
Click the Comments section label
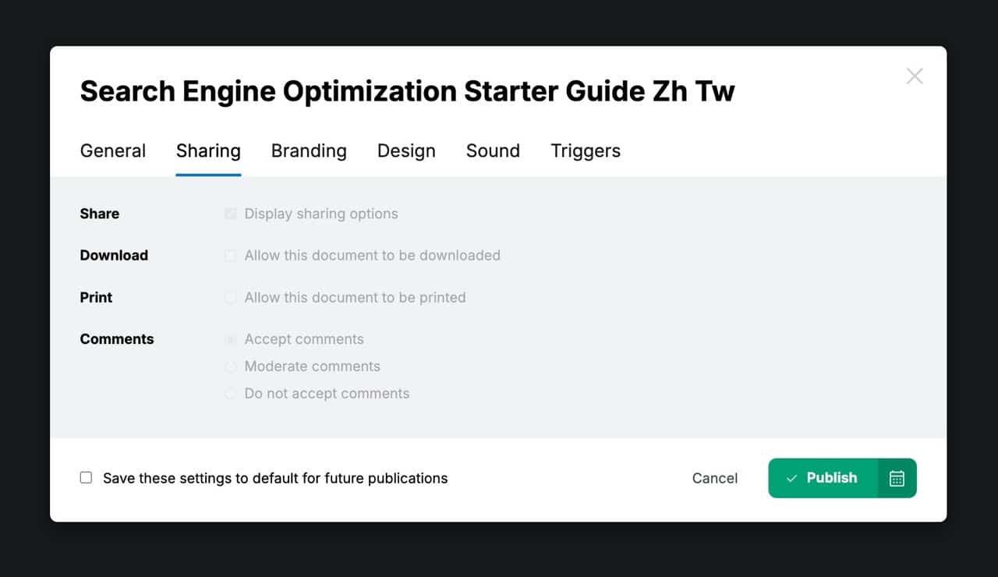pyautogui.click(x=117, y=339)
